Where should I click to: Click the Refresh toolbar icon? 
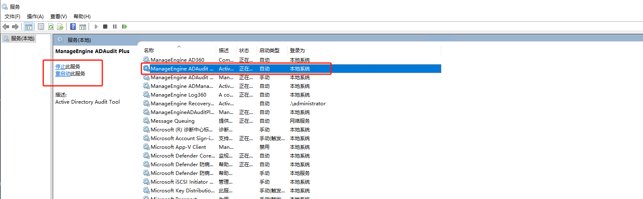coord(51,27)
